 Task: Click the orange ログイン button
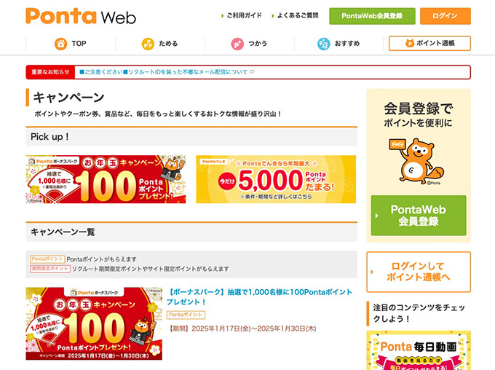445,16
